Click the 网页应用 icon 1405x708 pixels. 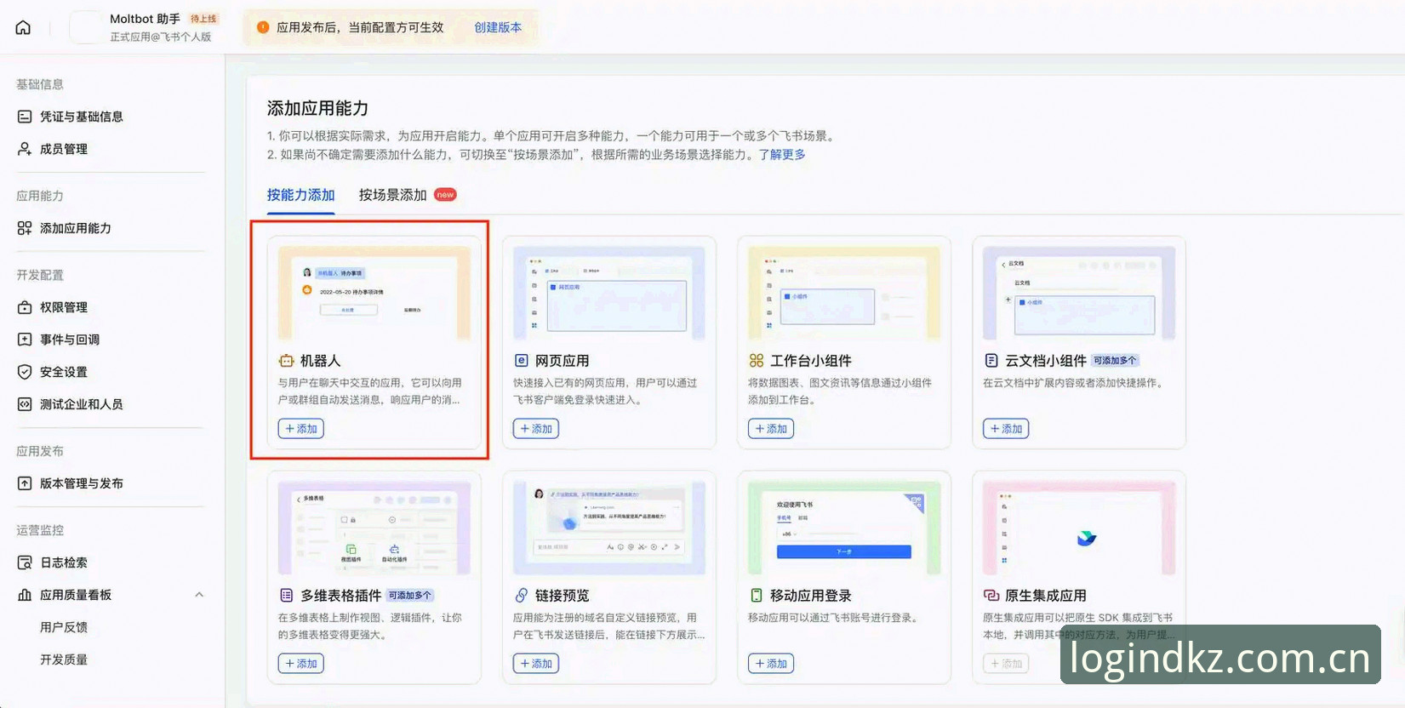click(521, 361)
